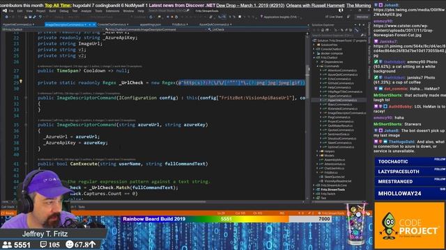Open the Fritz.Chatbot project navigation dropdown
The image size is (446, 250).
(x=52, y=29)
